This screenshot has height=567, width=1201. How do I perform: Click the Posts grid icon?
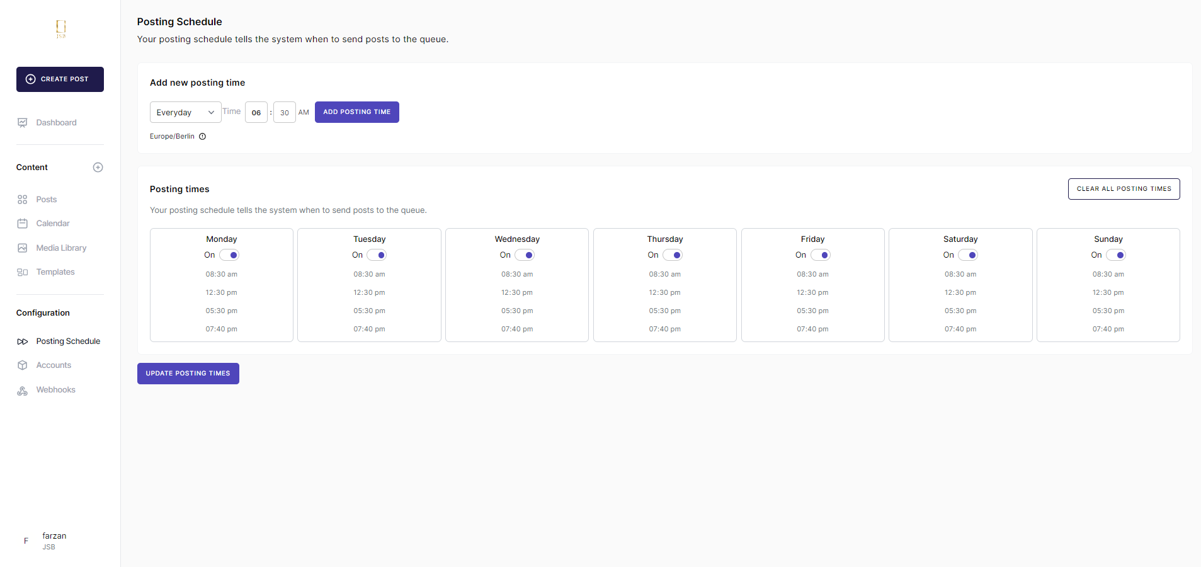[x=23, y=200]
